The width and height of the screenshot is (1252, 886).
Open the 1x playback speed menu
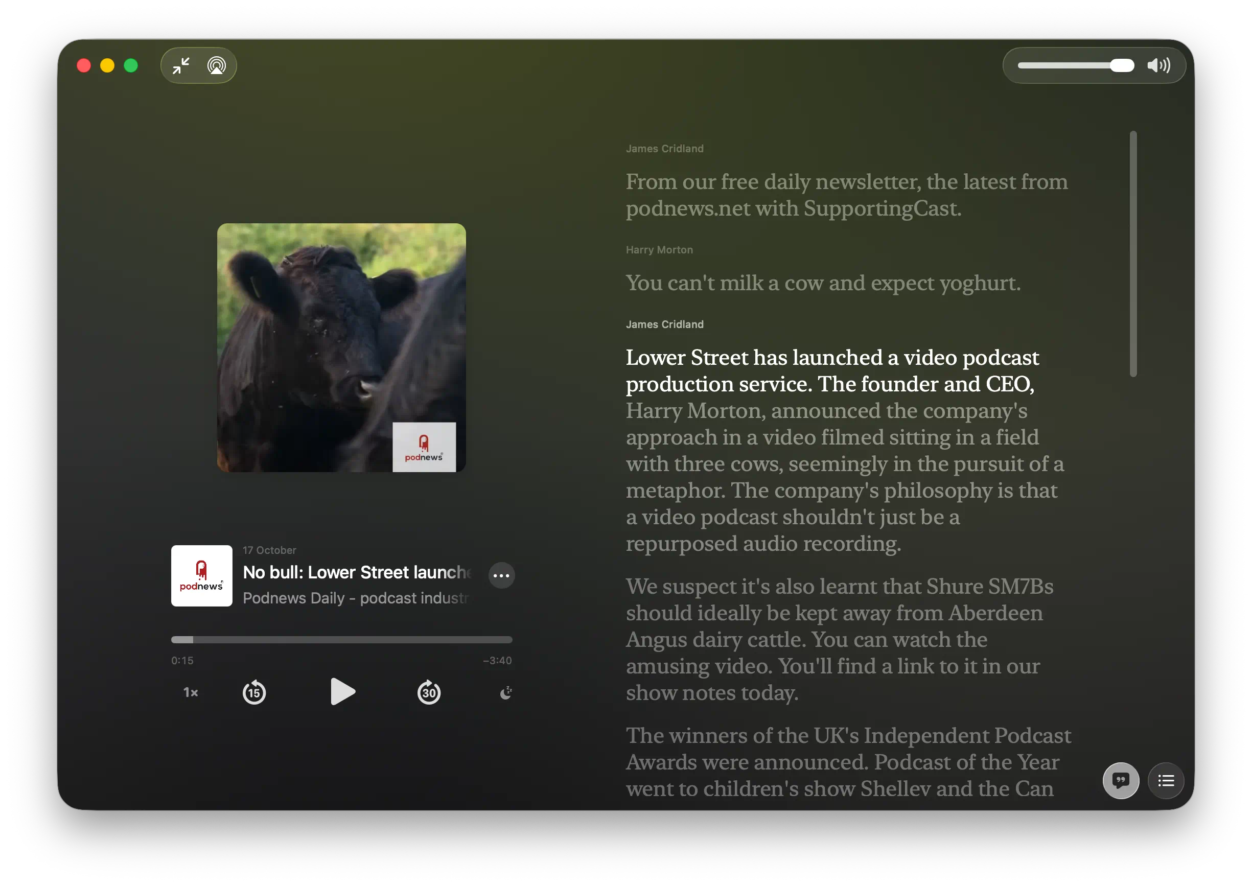click(191, 692)
